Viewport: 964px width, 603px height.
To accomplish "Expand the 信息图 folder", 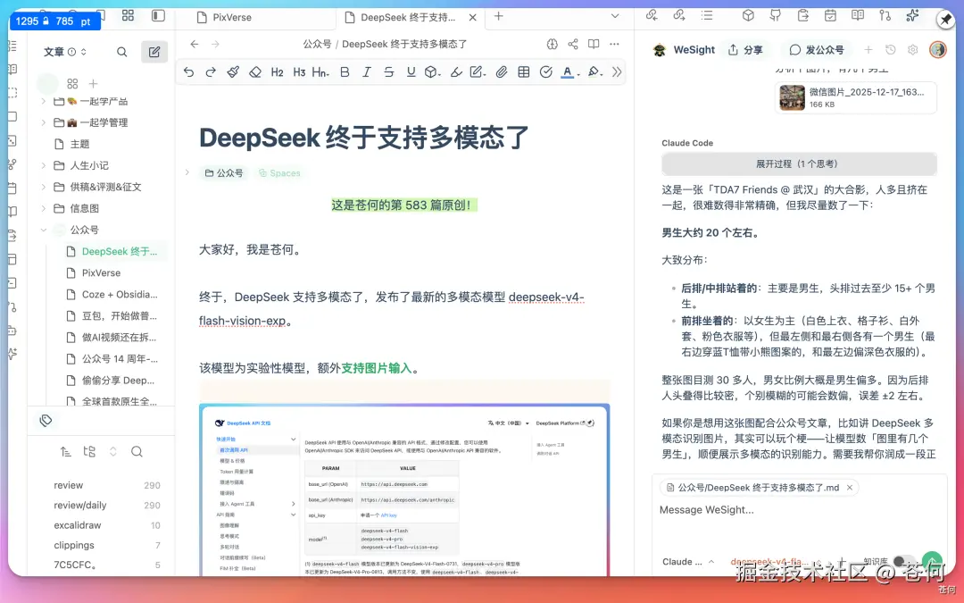I will coord(43,208).
